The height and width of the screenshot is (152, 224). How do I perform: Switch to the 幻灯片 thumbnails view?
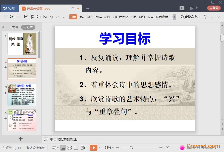(28, 27)
